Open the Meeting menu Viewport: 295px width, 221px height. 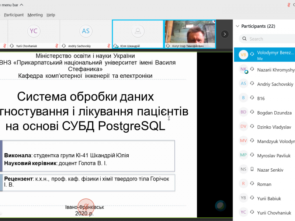pyautogui.click(x=35, y=15)
